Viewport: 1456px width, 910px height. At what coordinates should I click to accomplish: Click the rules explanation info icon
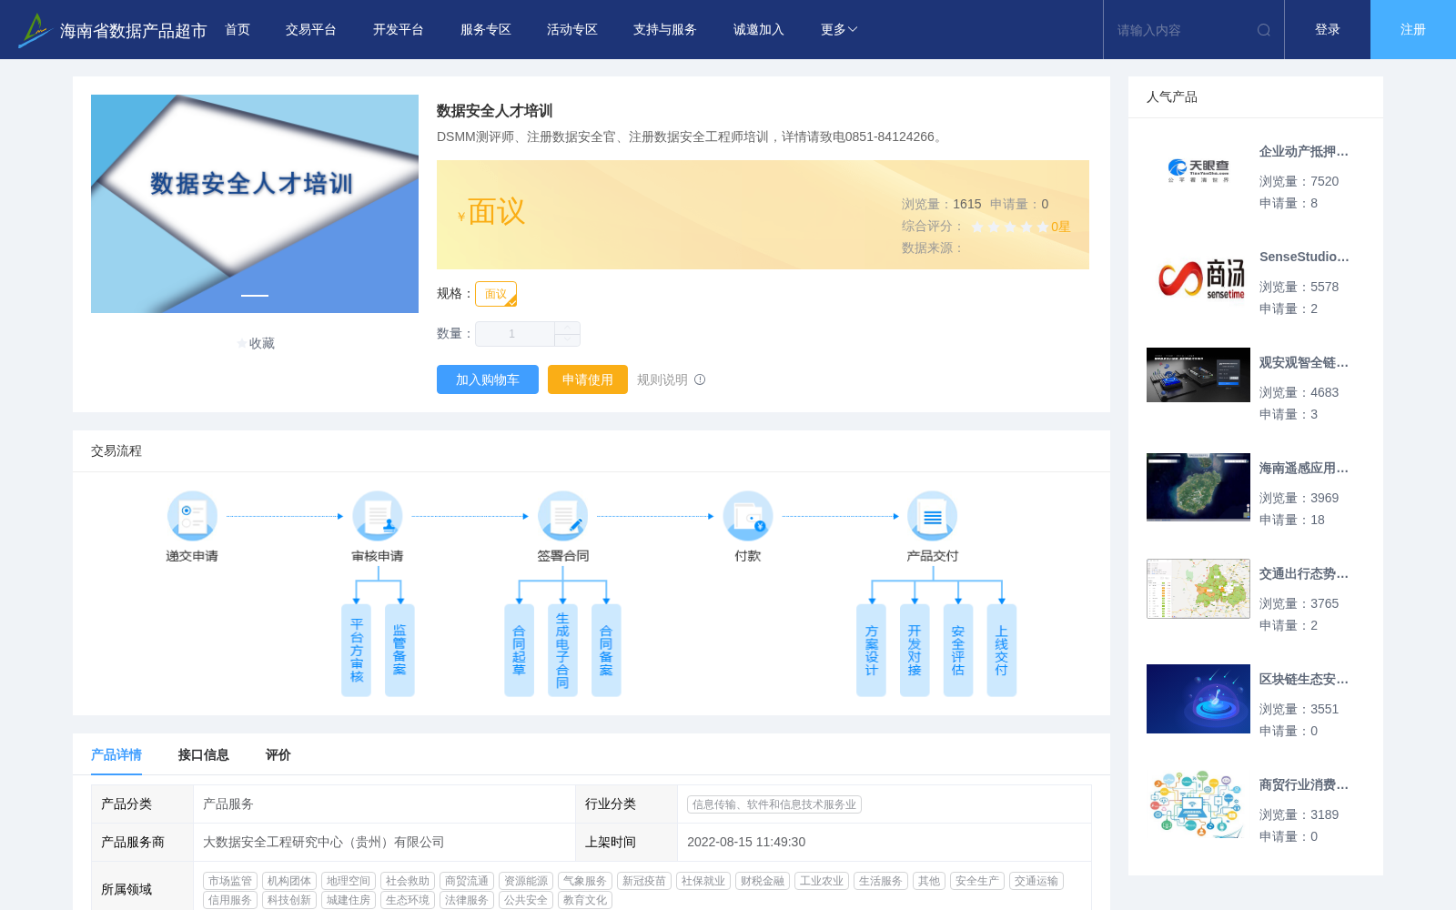[700, 379]
